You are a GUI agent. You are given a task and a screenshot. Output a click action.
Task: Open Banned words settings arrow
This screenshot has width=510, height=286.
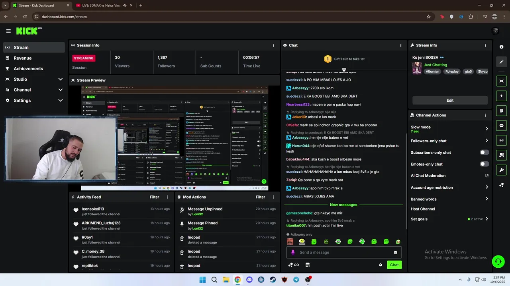pos(486,199)
